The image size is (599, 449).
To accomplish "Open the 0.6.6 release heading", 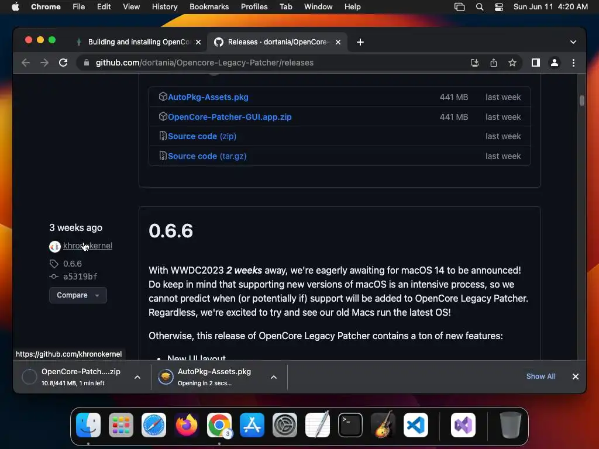I will (x=171, y=231).
